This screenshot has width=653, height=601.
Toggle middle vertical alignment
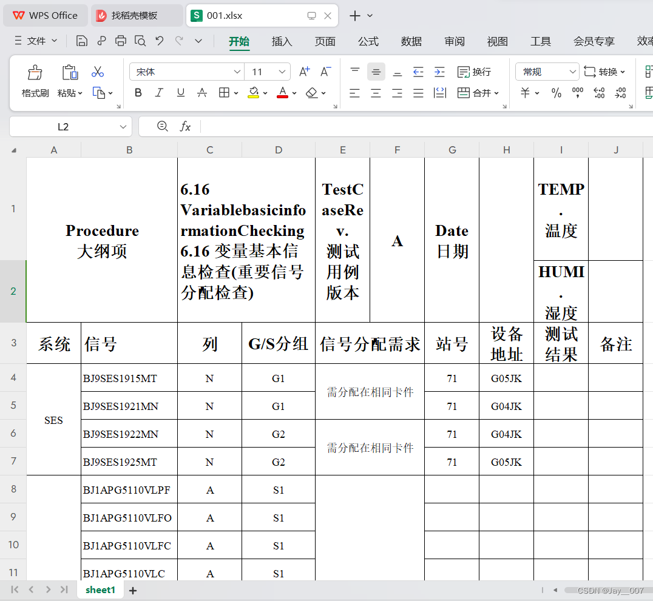376,72
